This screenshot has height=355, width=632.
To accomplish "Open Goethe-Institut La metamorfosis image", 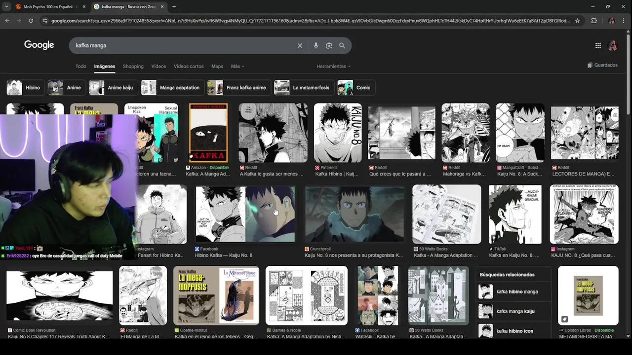I will coord(216,295).
